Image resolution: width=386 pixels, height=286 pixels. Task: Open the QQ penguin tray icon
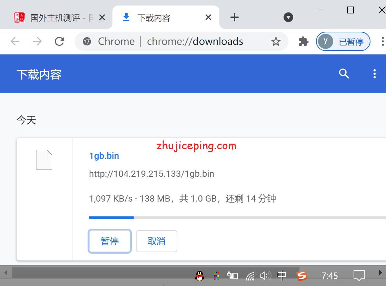tap(200, 276)
